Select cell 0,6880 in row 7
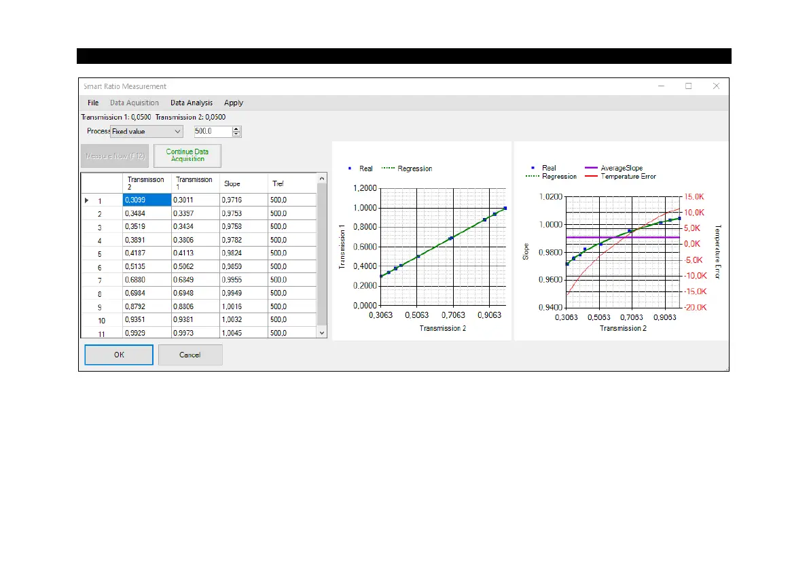 (147, 280)
